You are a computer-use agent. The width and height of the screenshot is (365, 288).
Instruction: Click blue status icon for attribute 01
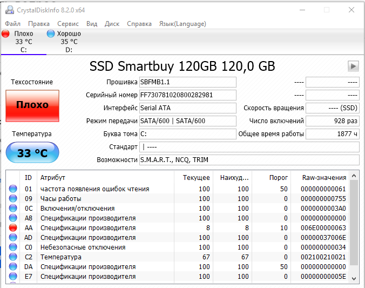coord(13,189)
